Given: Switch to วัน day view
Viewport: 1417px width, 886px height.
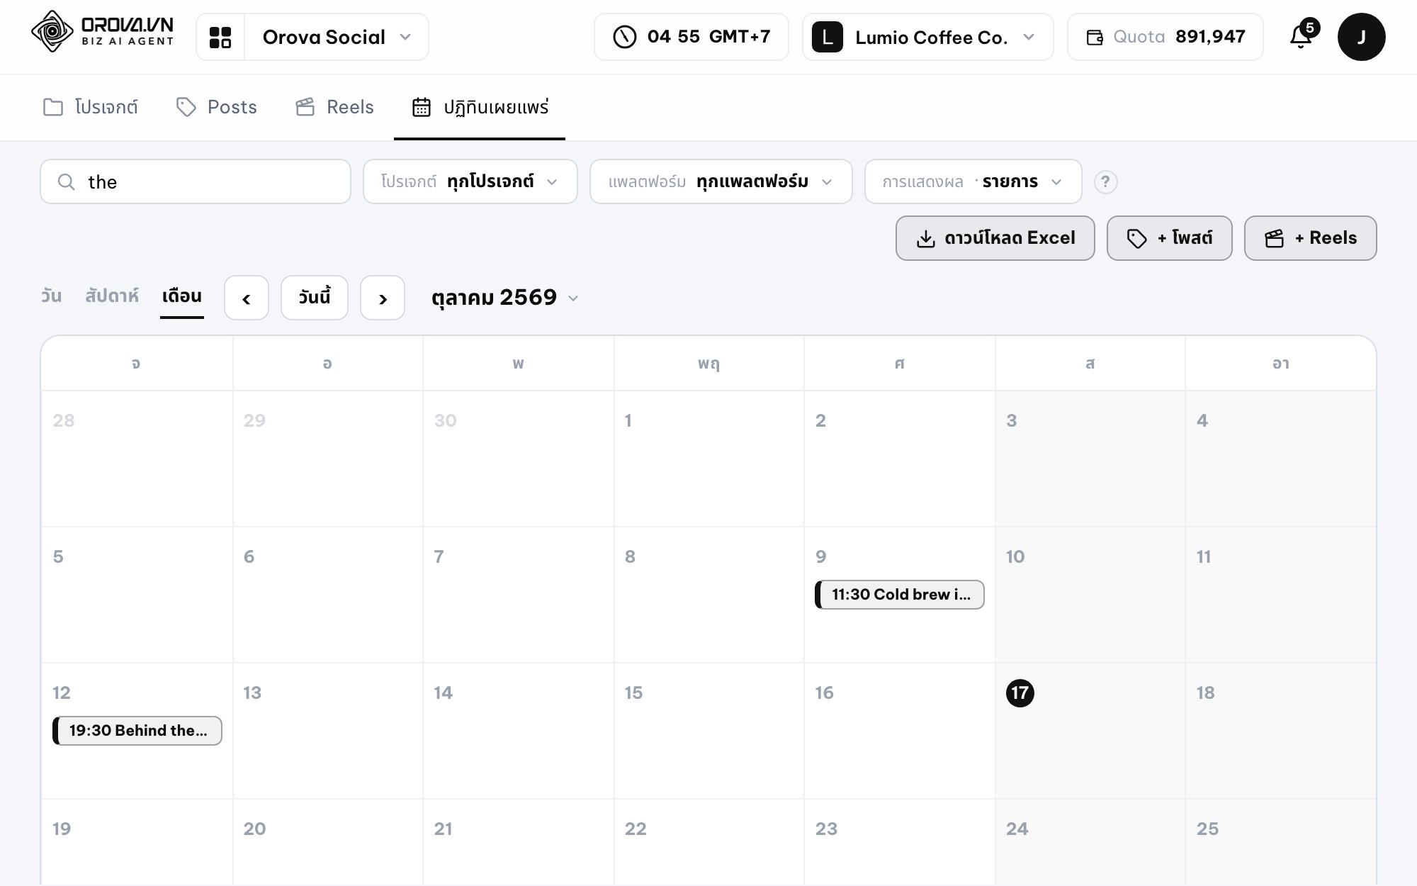Looking at the screenshot, I should [51, 296].
